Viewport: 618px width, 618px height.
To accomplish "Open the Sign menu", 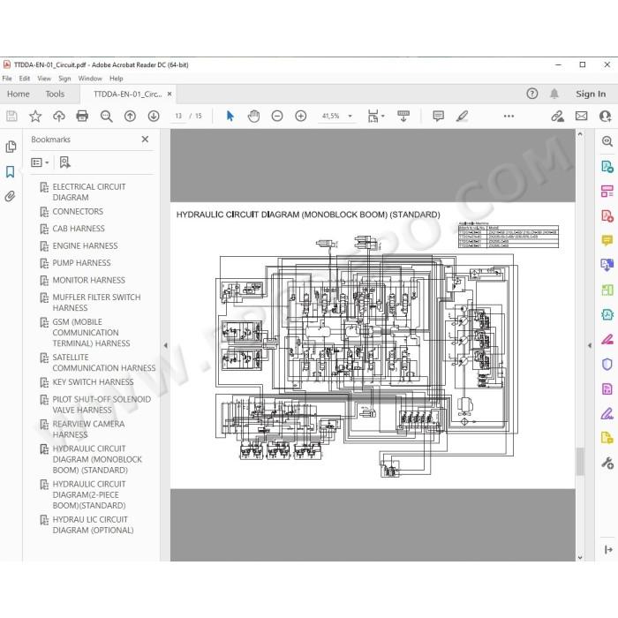I will tap(64, 79).
